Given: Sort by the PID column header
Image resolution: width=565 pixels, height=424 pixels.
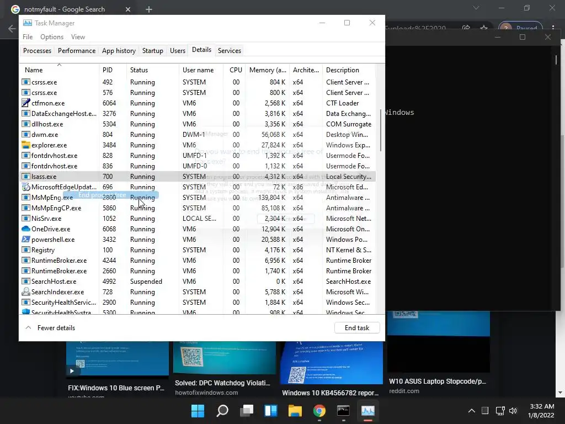Looking at the screenshot, I should pyautogui.click(x=113, y=70).
